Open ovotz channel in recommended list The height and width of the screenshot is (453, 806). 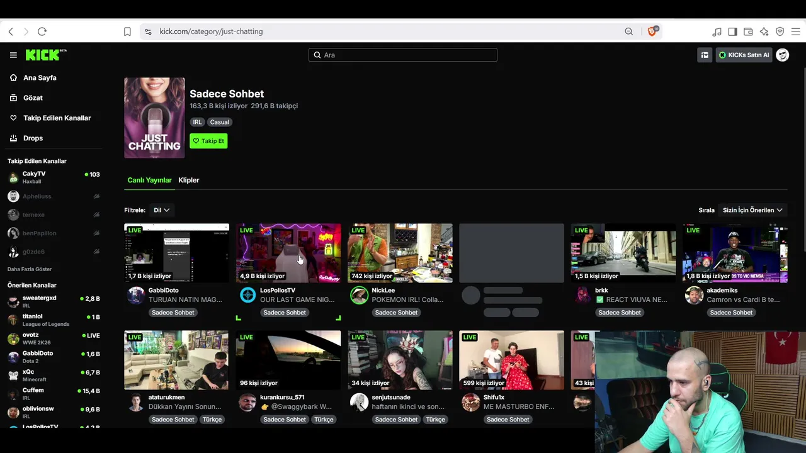point(54,338)
